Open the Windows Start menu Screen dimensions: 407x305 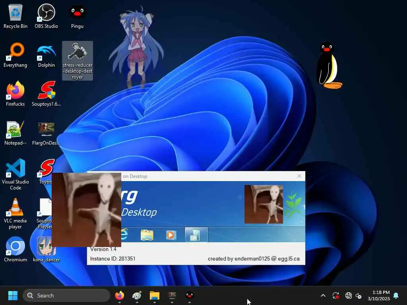pyautogui.click(x=13, y=295)
